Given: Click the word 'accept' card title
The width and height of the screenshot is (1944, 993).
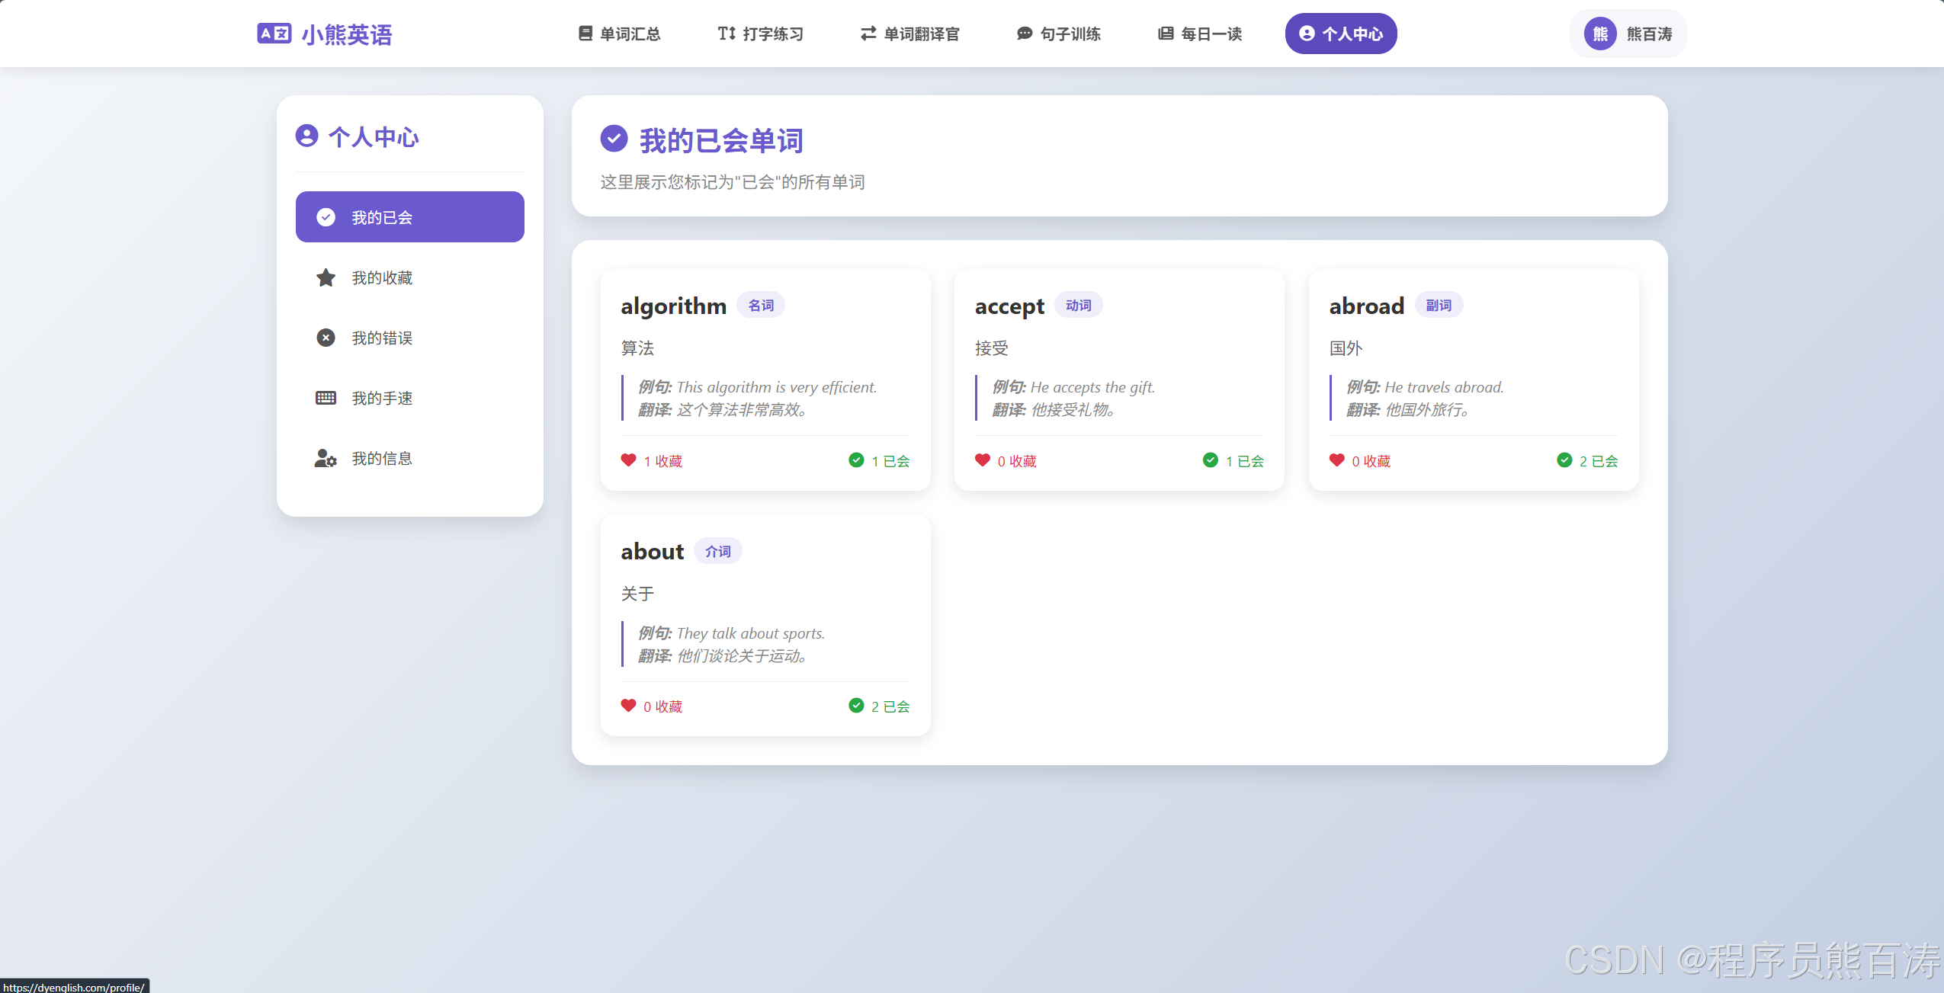Looking at the screenshot, I should click(x=1009, y=306).
